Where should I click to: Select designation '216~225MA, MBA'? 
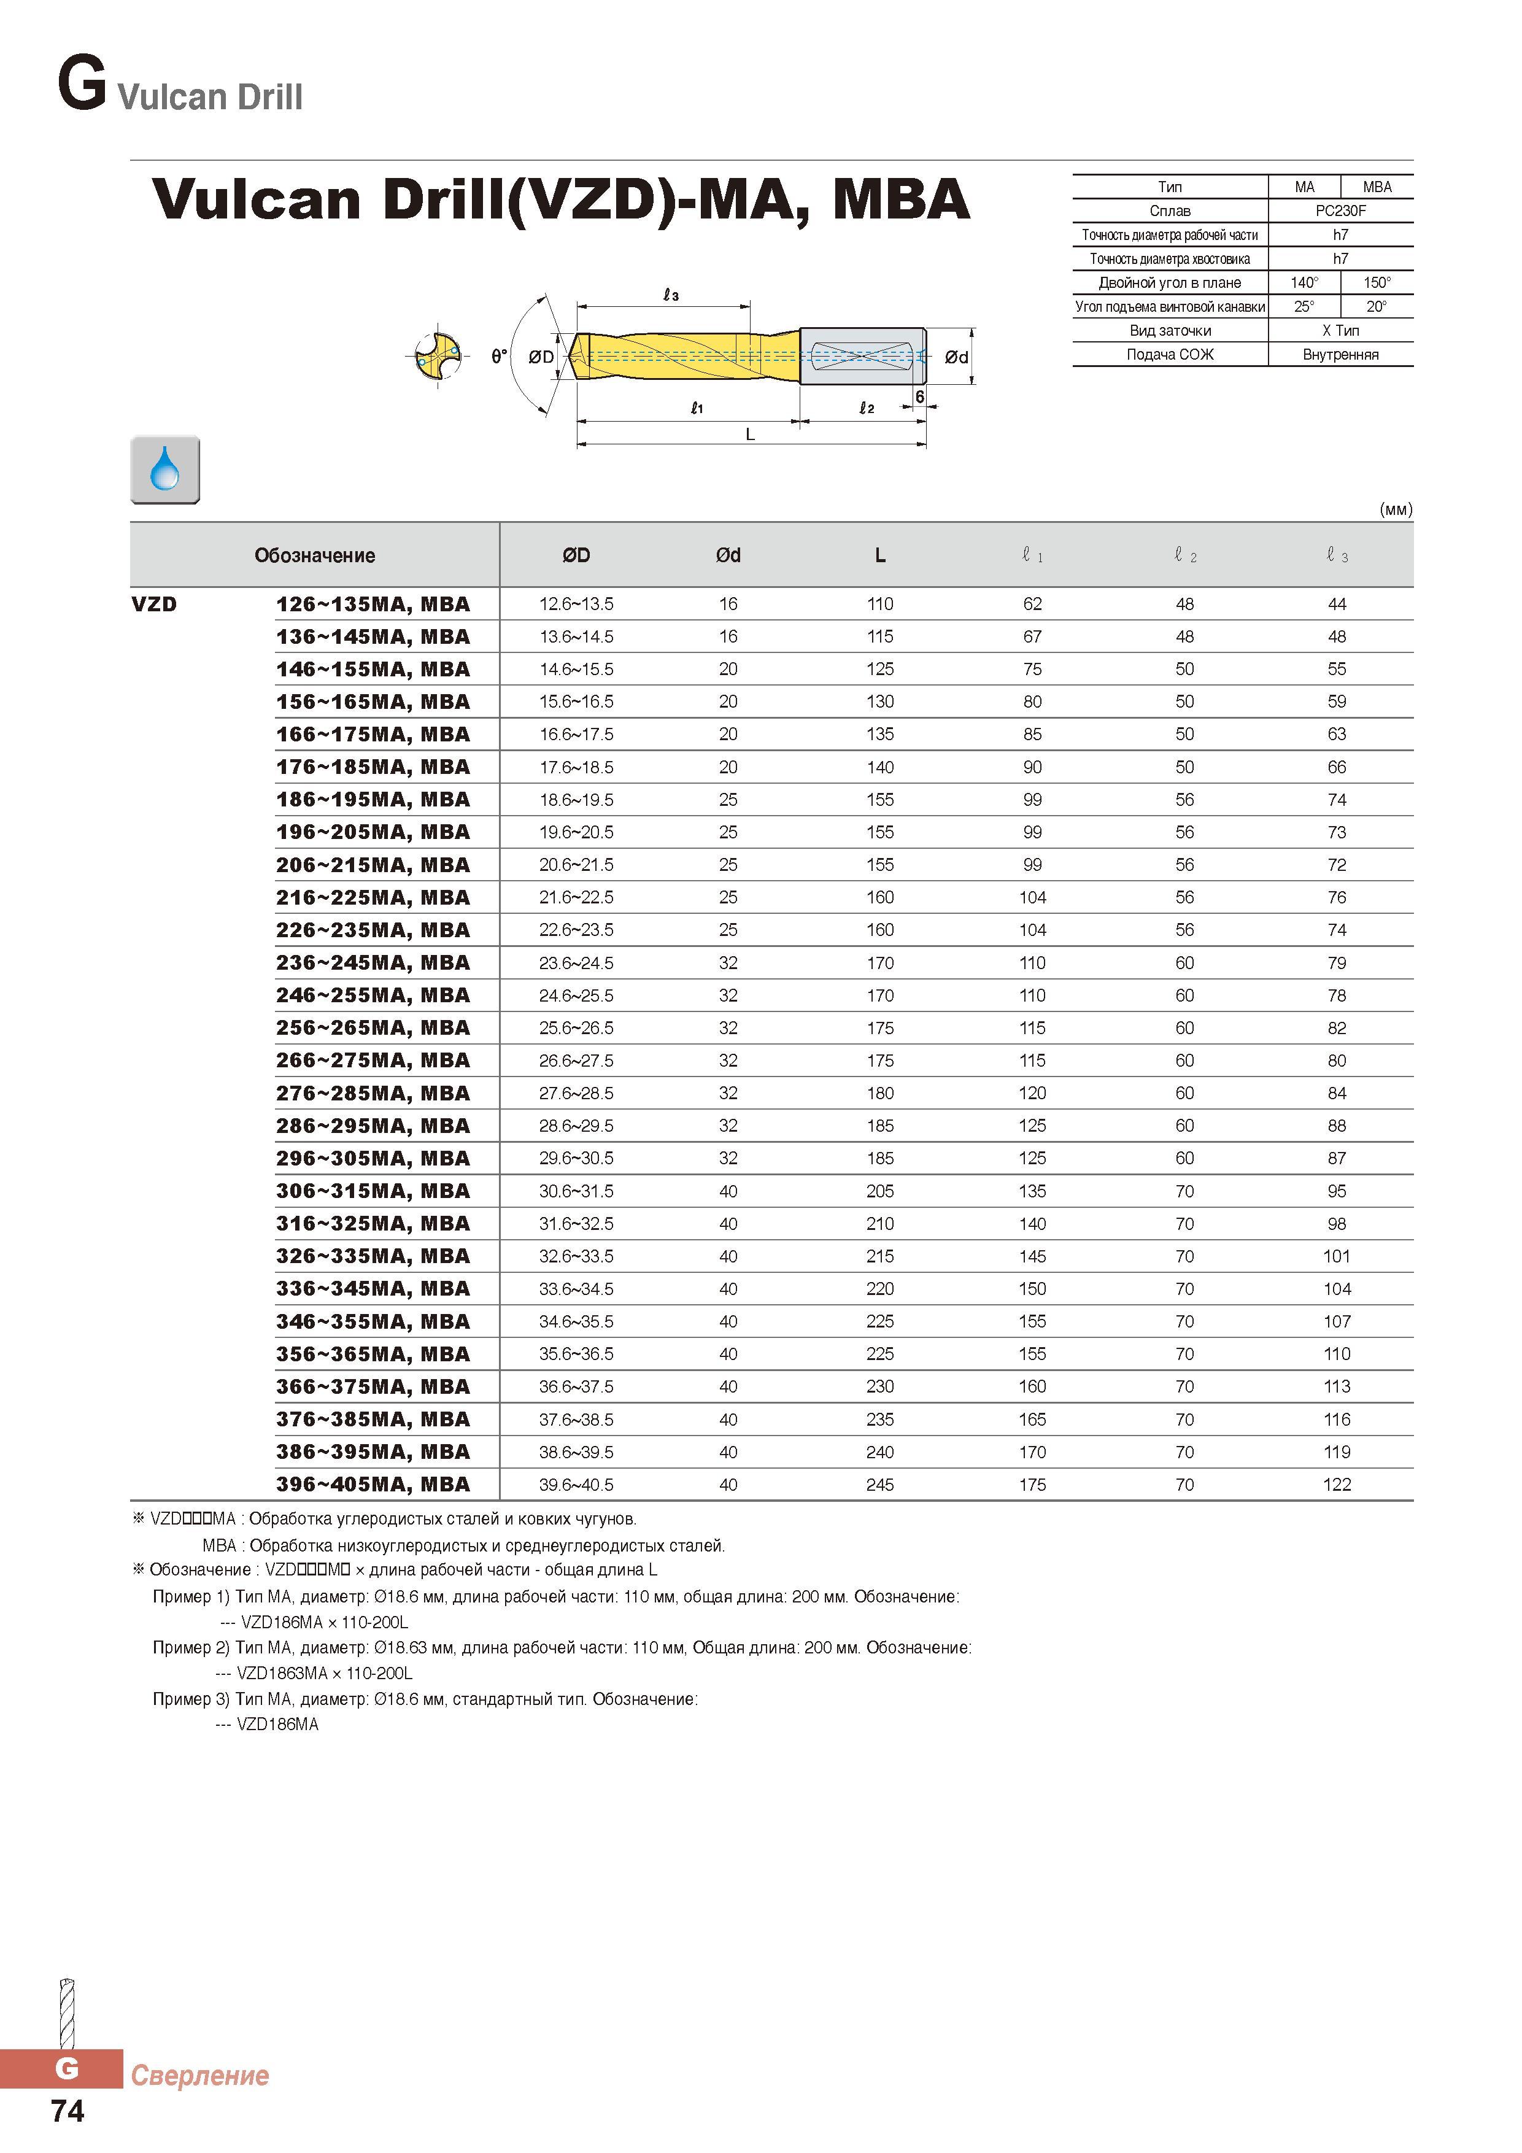[x=373, y=897]
